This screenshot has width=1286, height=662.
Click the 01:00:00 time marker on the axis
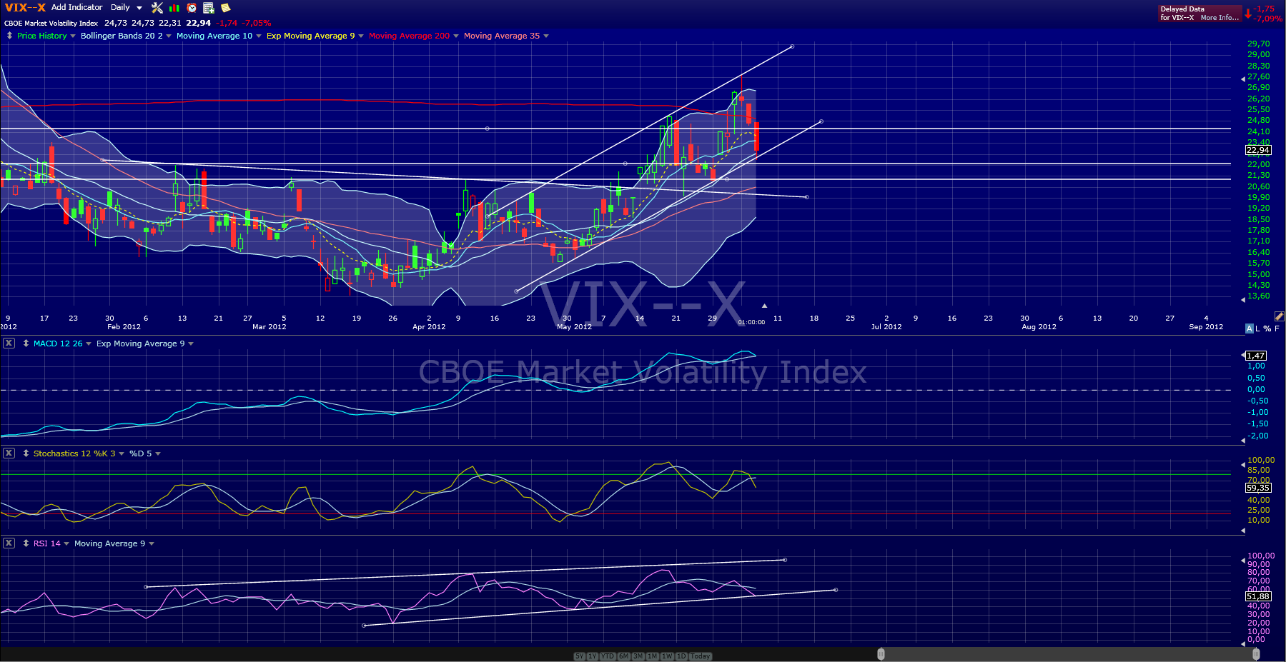(751, 322)
